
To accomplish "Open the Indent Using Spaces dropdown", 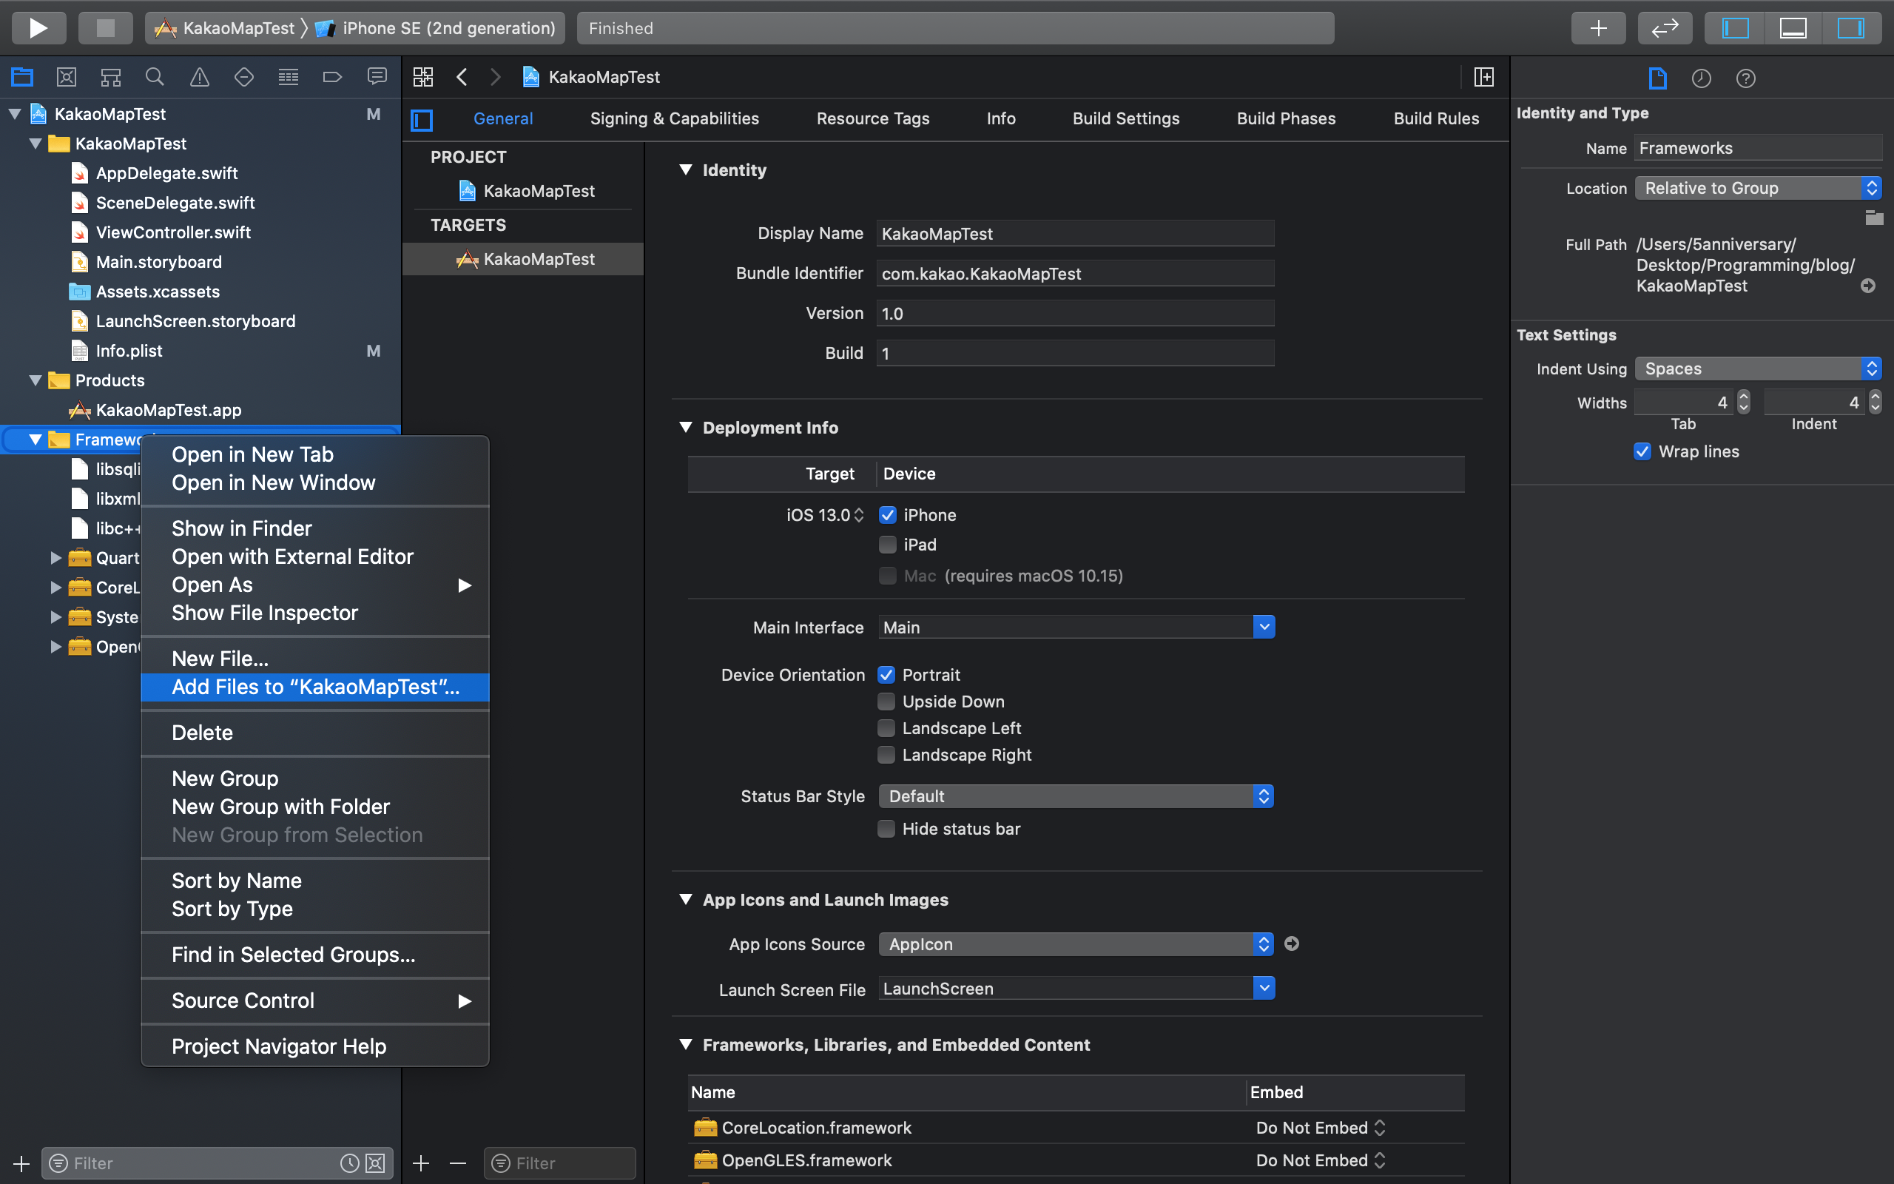I will pyautogui.click(x=1758, y=368).
